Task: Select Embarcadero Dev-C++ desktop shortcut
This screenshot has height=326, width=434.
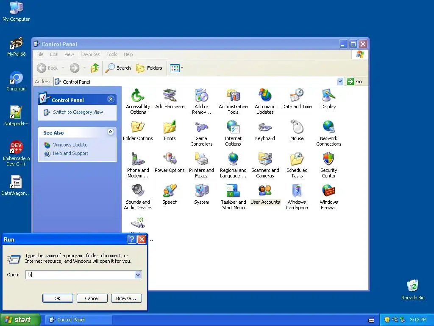Action: [17, 153]
